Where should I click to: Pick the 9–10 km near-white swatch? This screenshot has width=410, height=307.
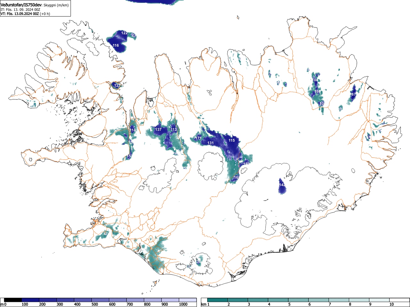coord(379,300)
